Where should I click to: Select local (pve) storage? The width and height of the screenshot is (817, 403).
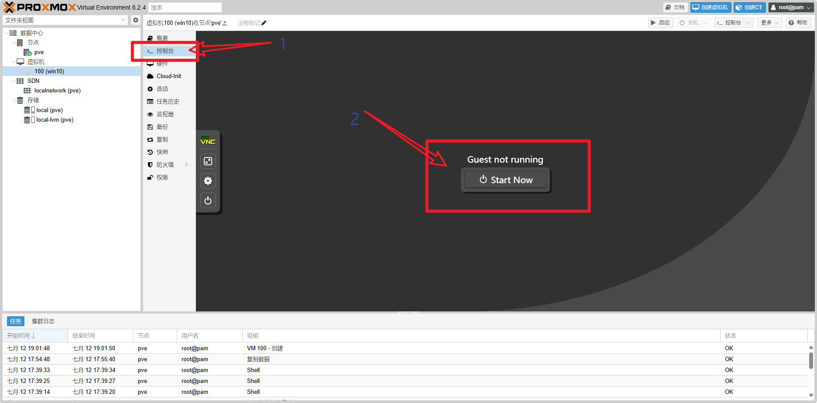(49, 110)
